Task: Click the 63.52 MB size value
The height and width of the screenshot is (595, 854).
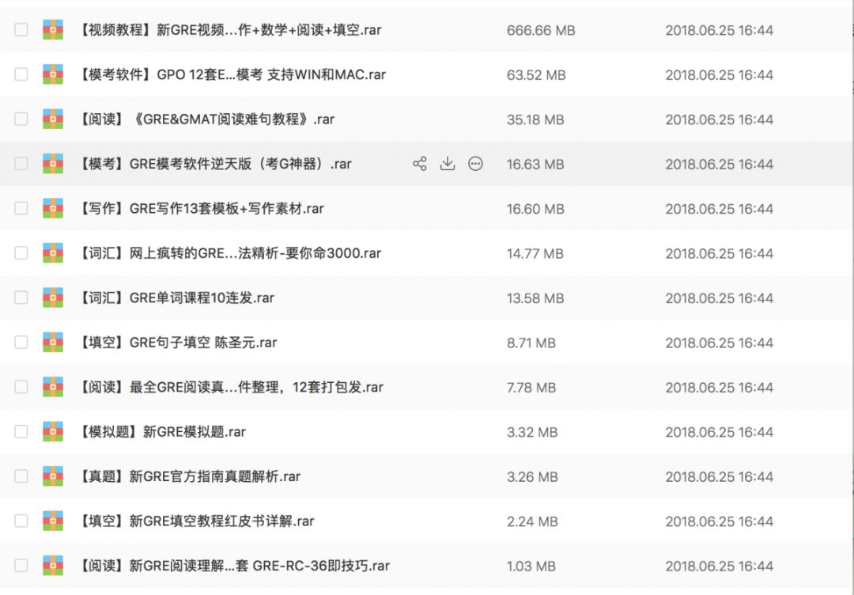Action: (x=536, y=75)
